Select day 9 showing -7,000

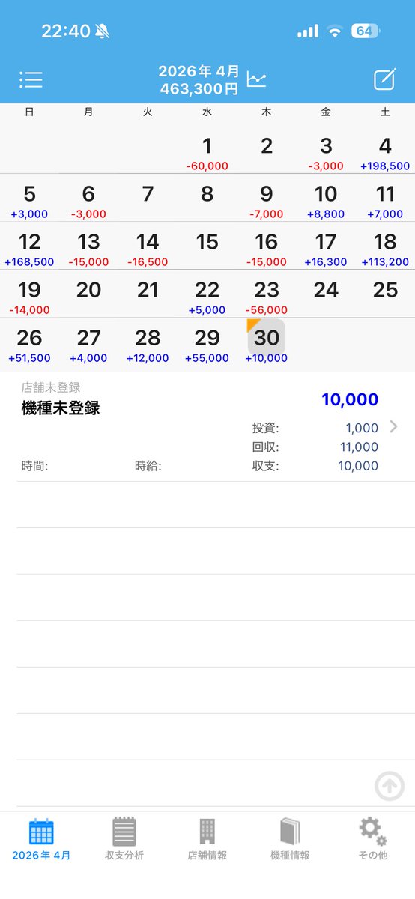[x=267, y=201]
